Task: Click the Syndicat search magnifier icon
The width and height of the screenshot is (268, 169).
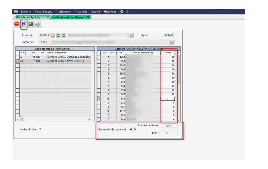Action: tap(131, 35)
